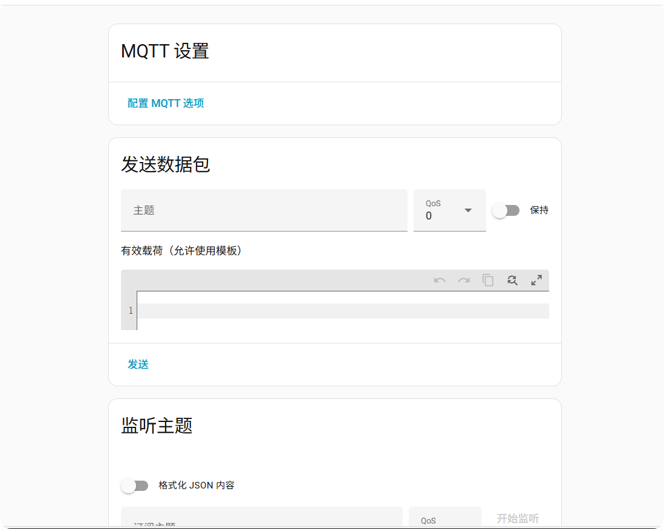Viewport: 664px width, 529px height.
Task: Click the 开始监听 button
Action: (x=518, y=519)
